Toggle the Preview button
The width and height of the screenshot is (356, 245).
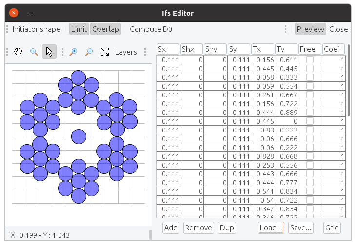pyautogui.click(x=310, y=29)
